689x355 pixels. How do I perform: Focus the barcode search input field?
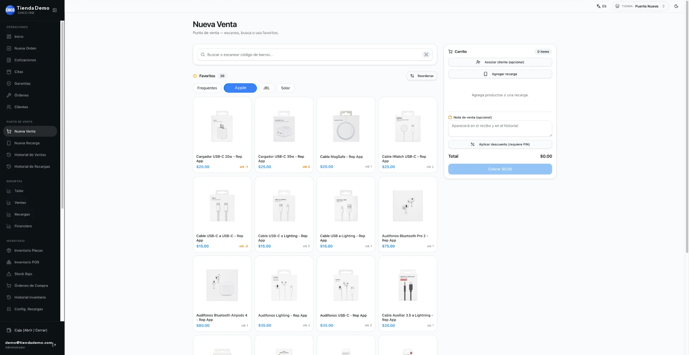[x=315, y=55]
